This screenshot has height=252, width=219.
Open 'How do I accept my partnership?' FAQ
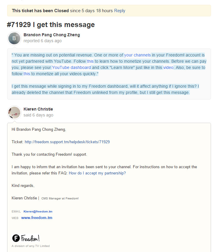(97, 173)
